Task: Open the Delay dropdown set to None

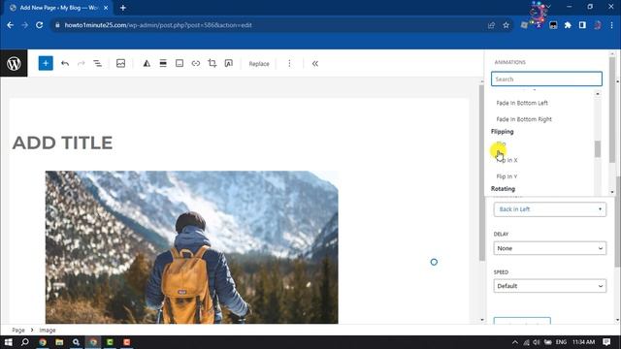Action: tap(550, 248)
